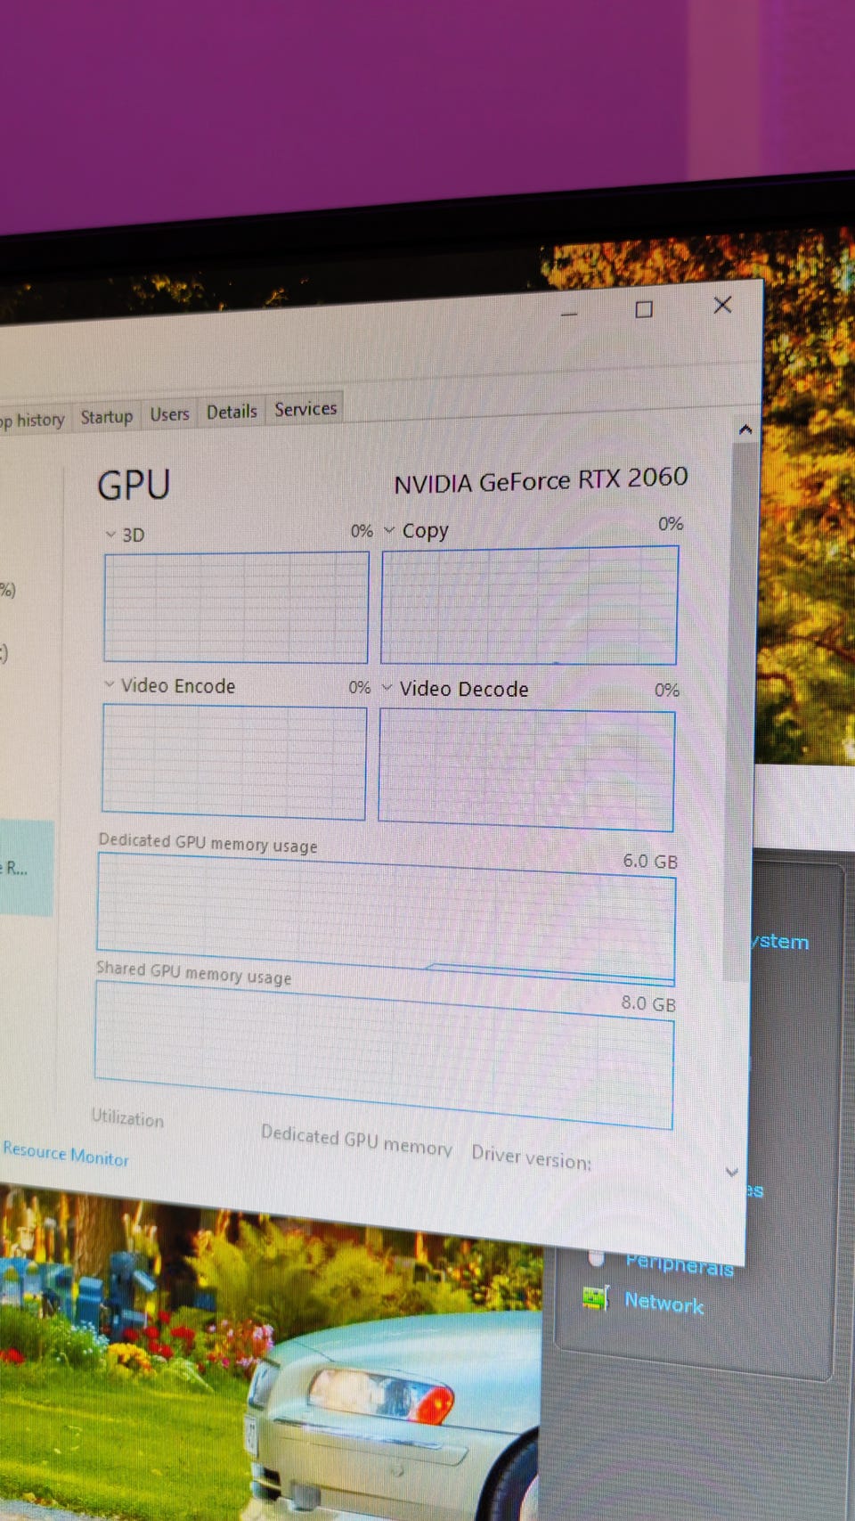Image resolution: width=855 pixels, height=1521 pixels.
Task: Click the Driver version label
Action: 532,1157
